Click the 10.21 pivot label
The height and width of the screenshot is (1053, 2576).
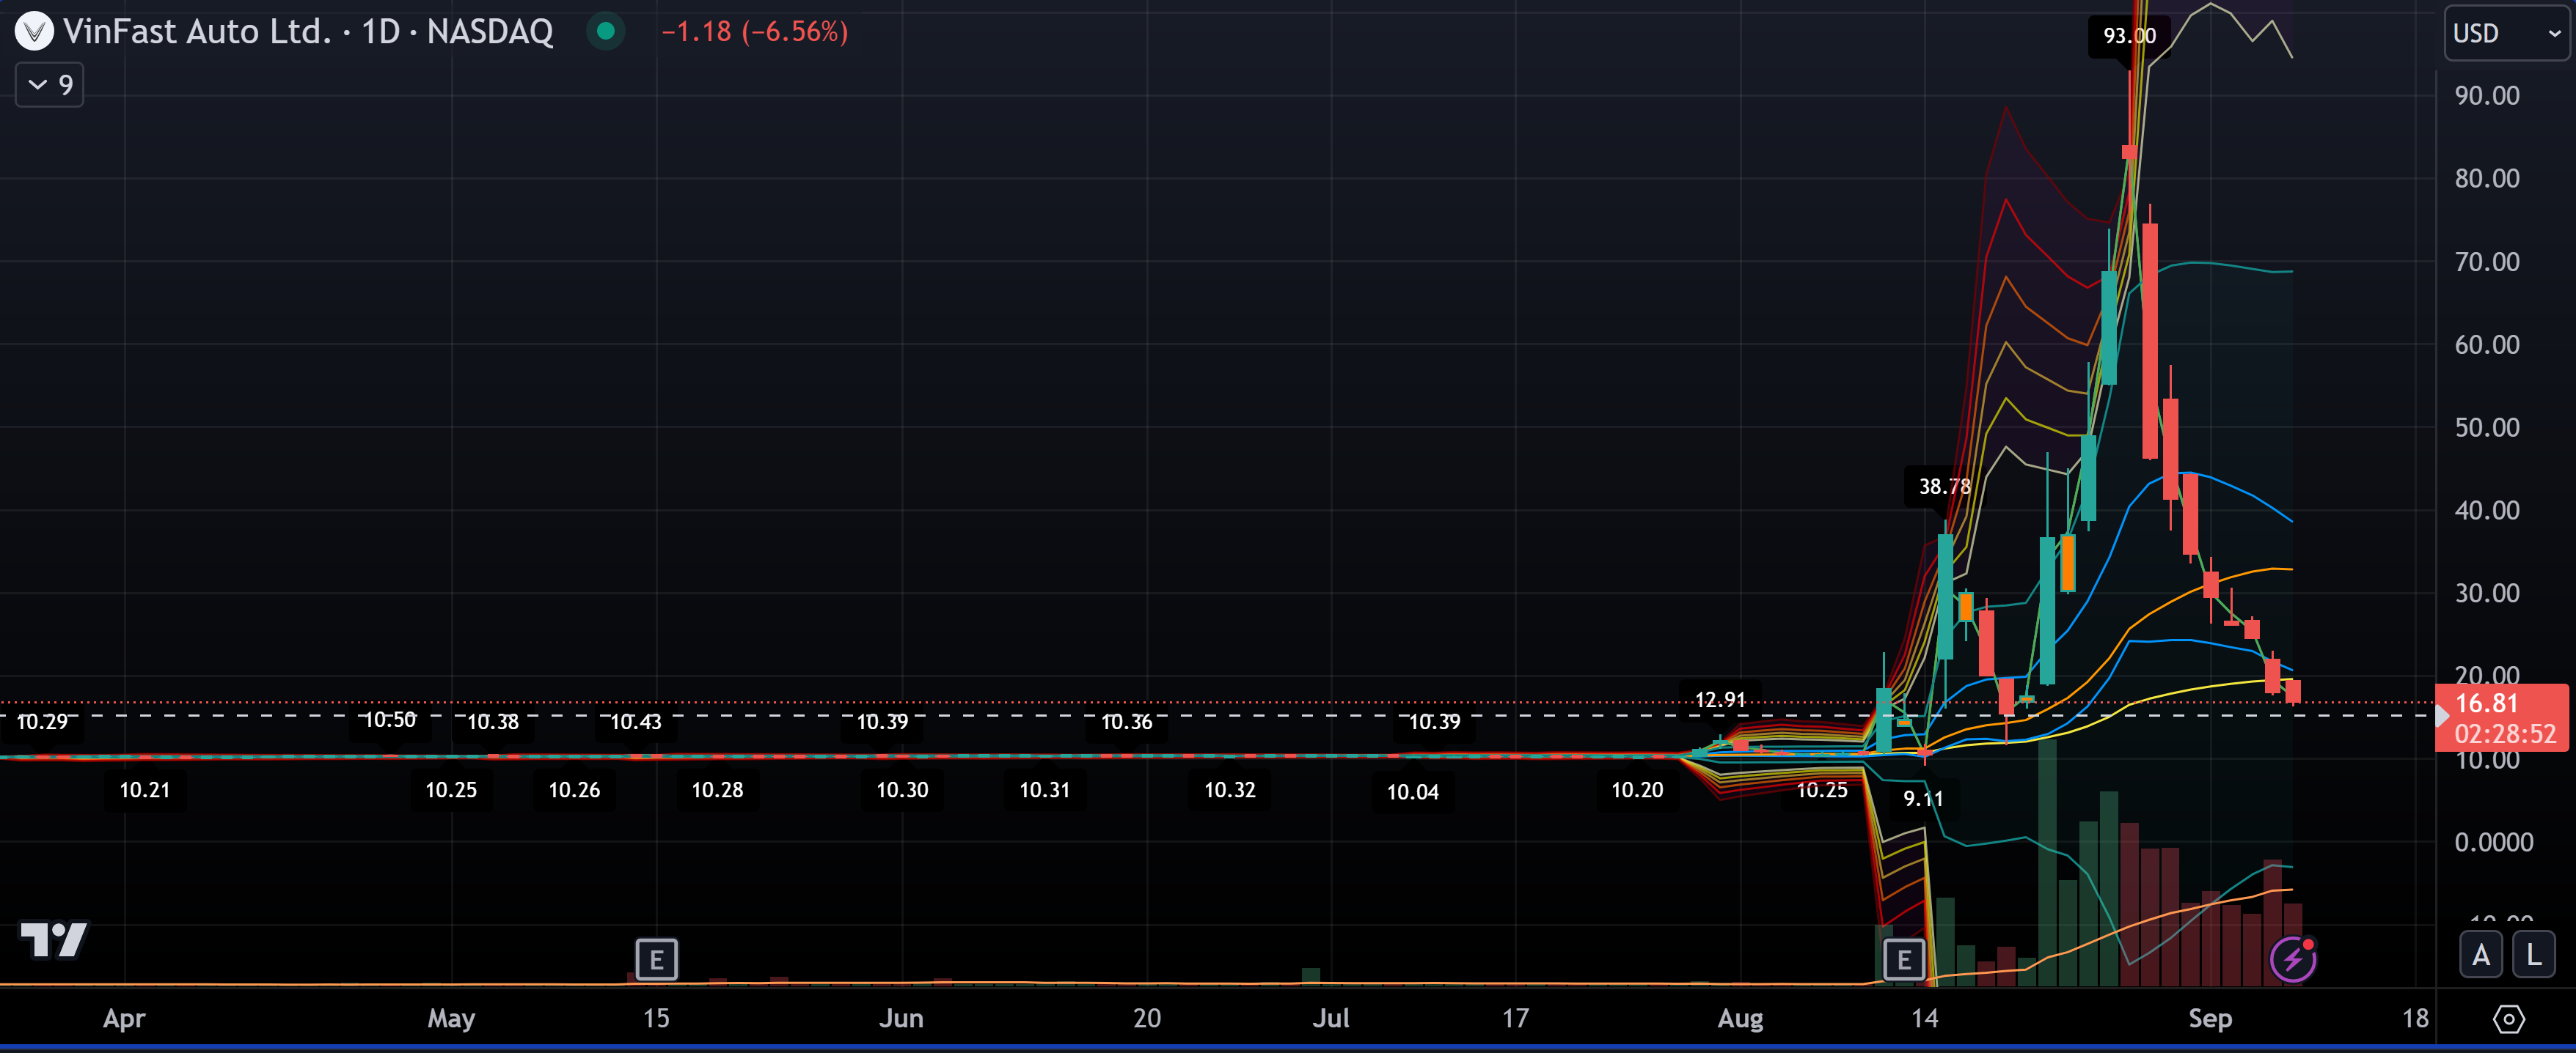tap(145, 790)
